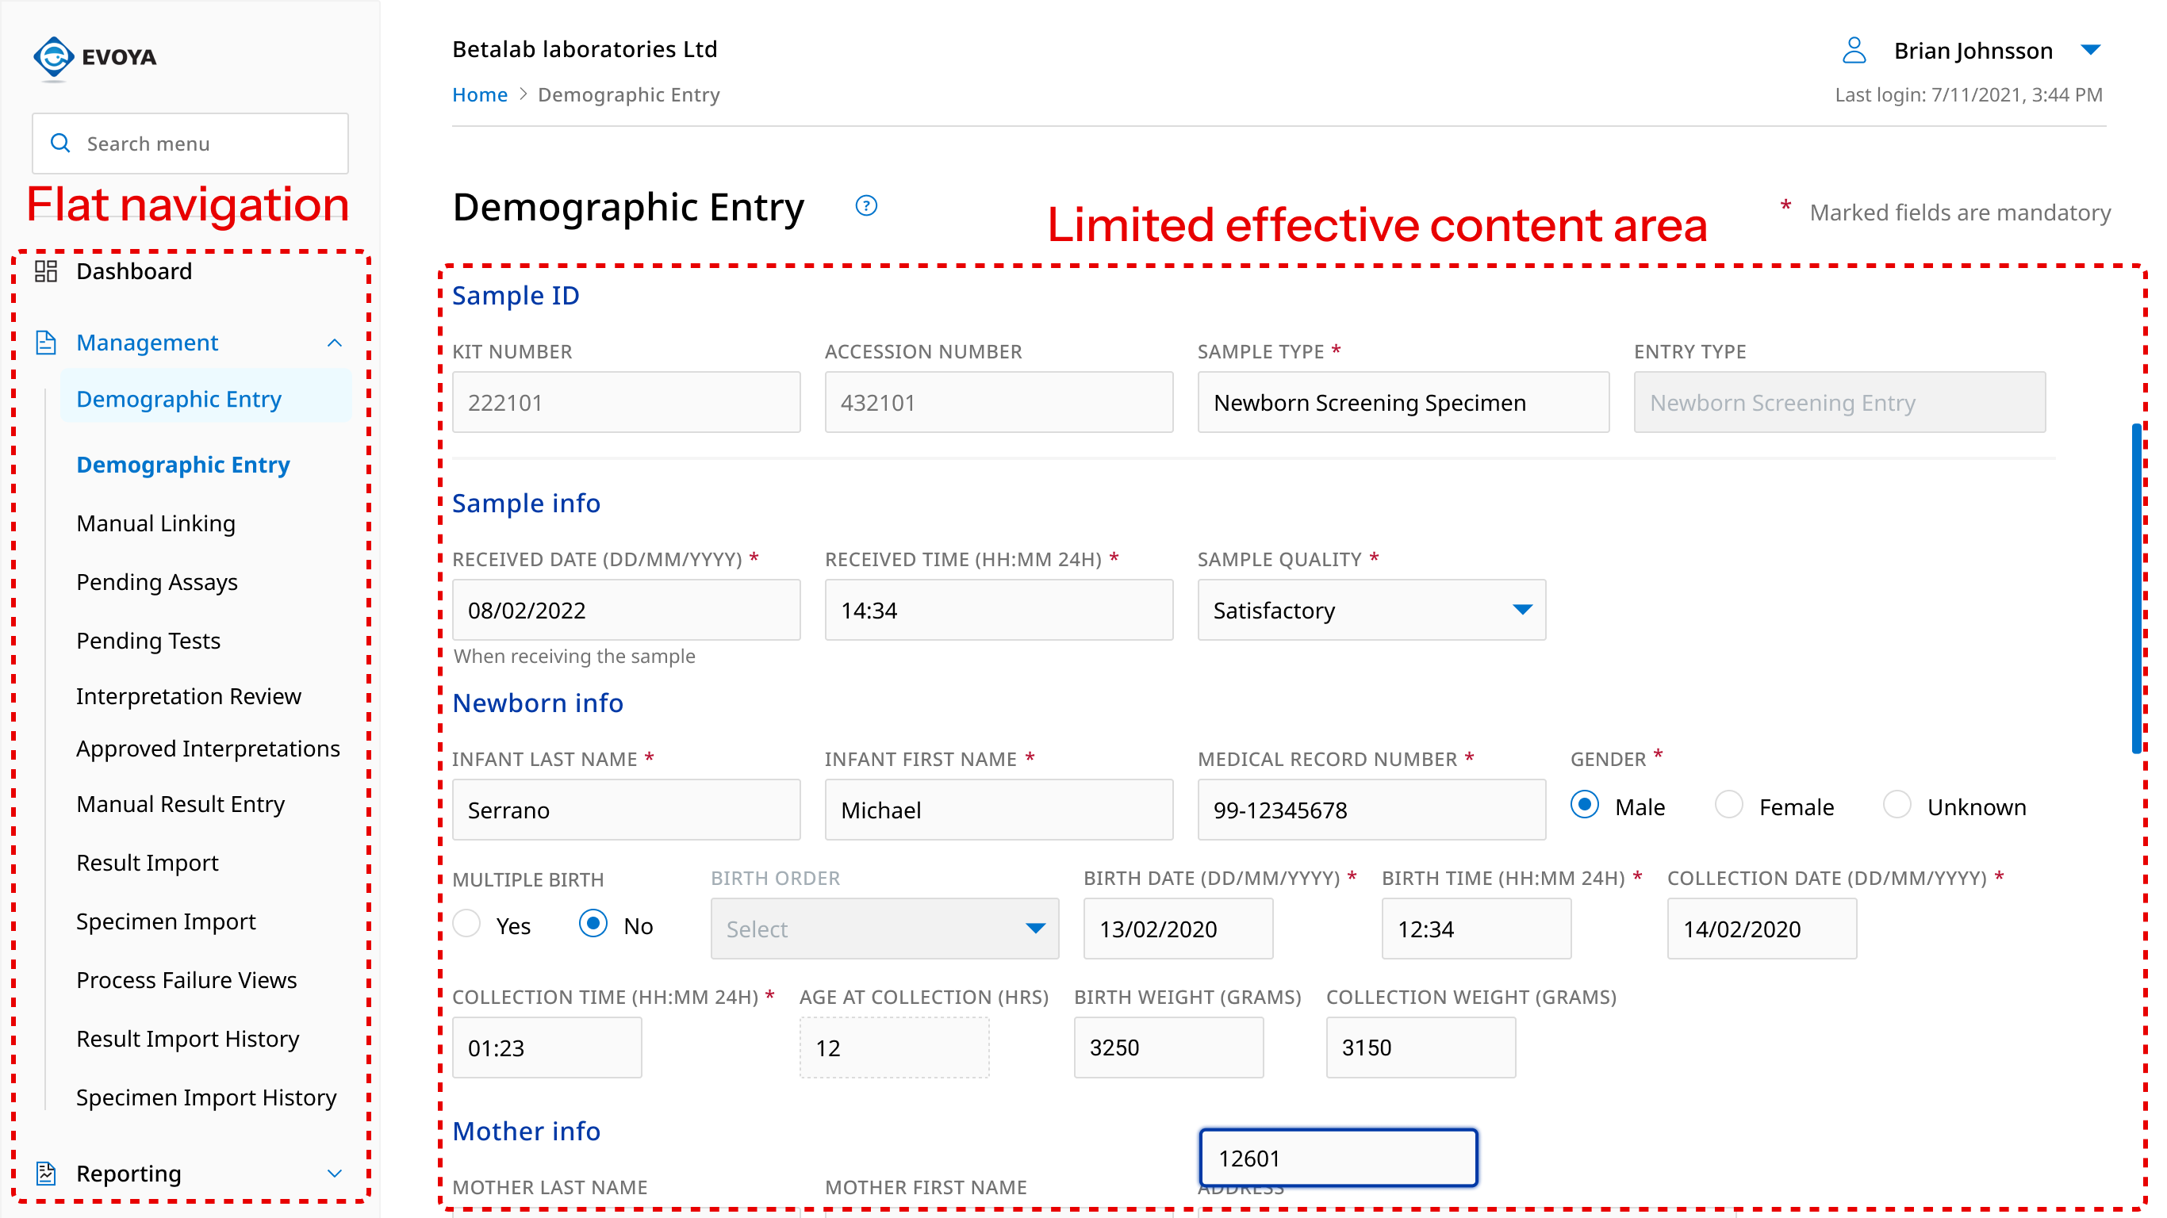Click Betalab laboratories Ltd text
2167x1218 pixels.
tap(585, 50)
